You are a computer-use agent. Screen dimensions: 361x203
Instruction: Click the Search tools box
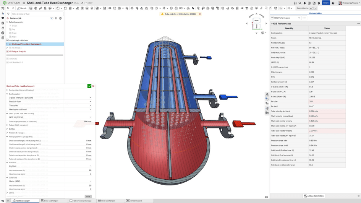pos(306,8)
